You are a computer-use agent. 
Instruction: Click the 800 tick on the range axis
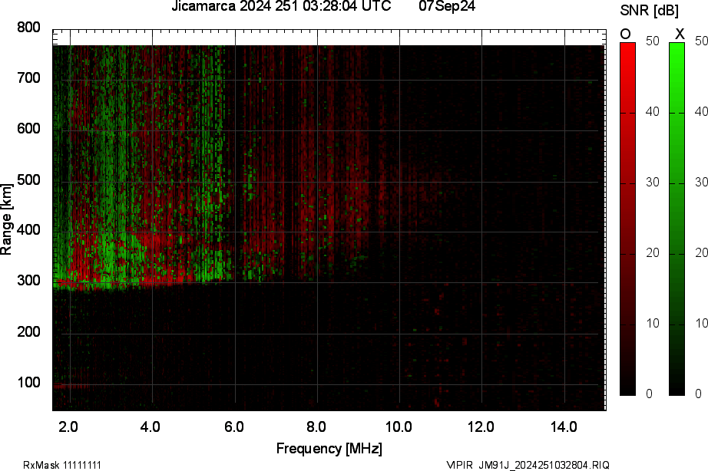click(28, 28)
